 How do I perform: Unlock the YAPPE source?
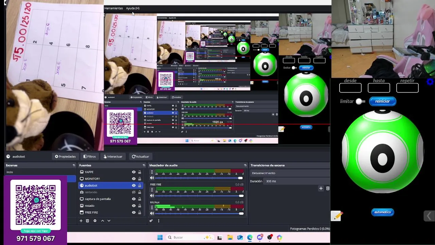[139, 172]
